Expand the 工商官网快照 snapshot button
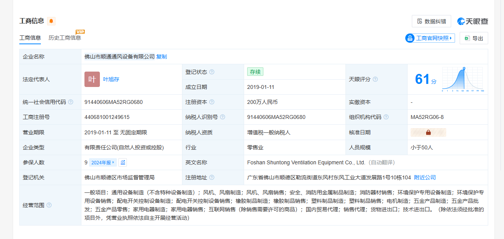 click(x=430, y=38)
